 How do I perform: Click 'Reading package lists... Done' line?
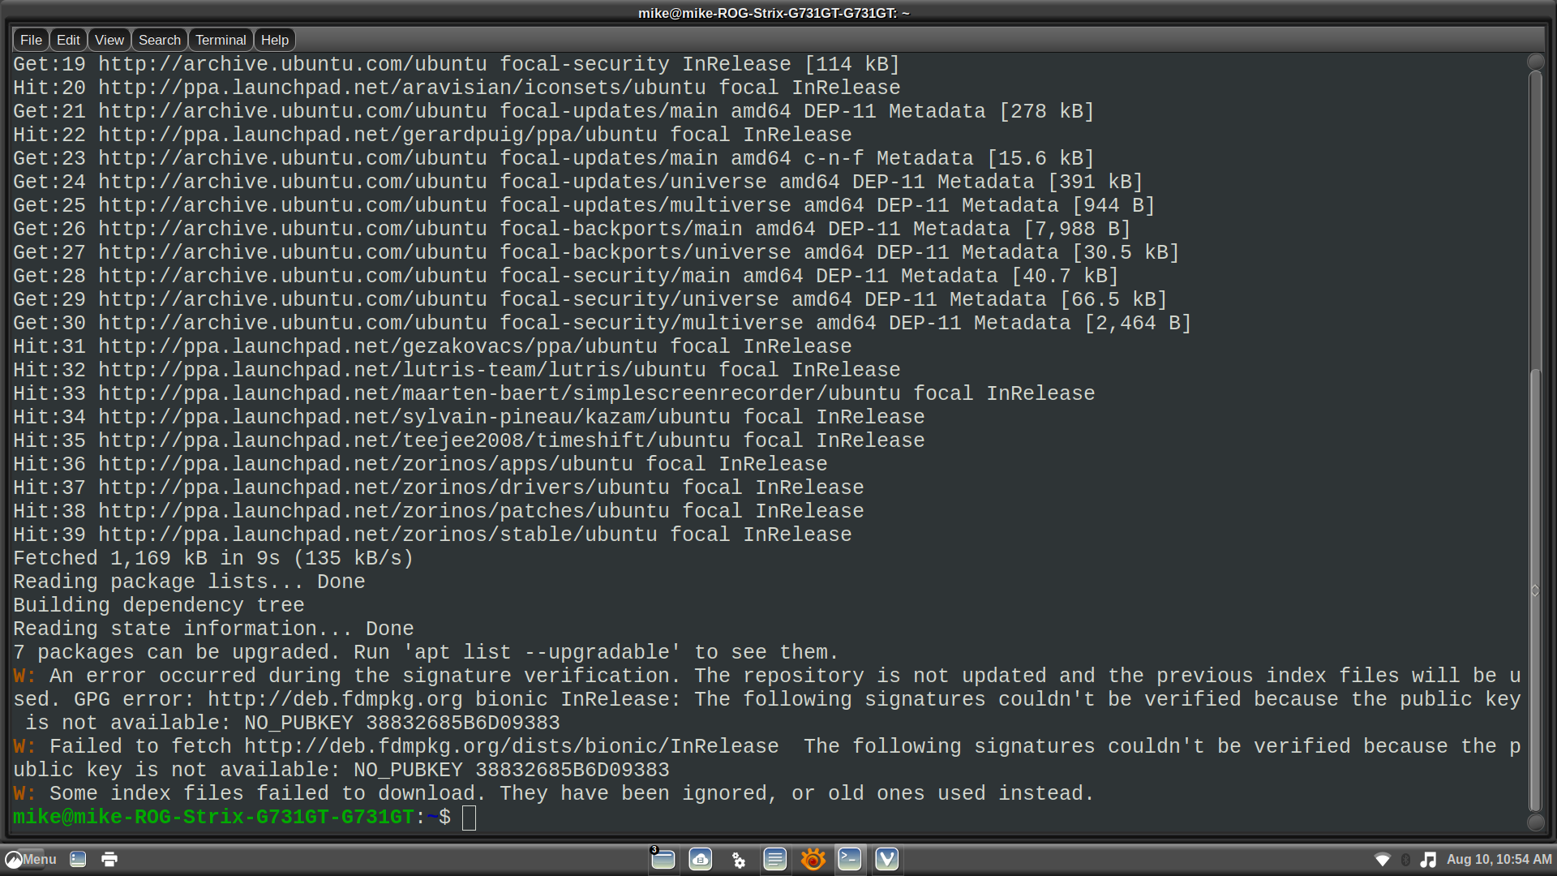[189, 582]
